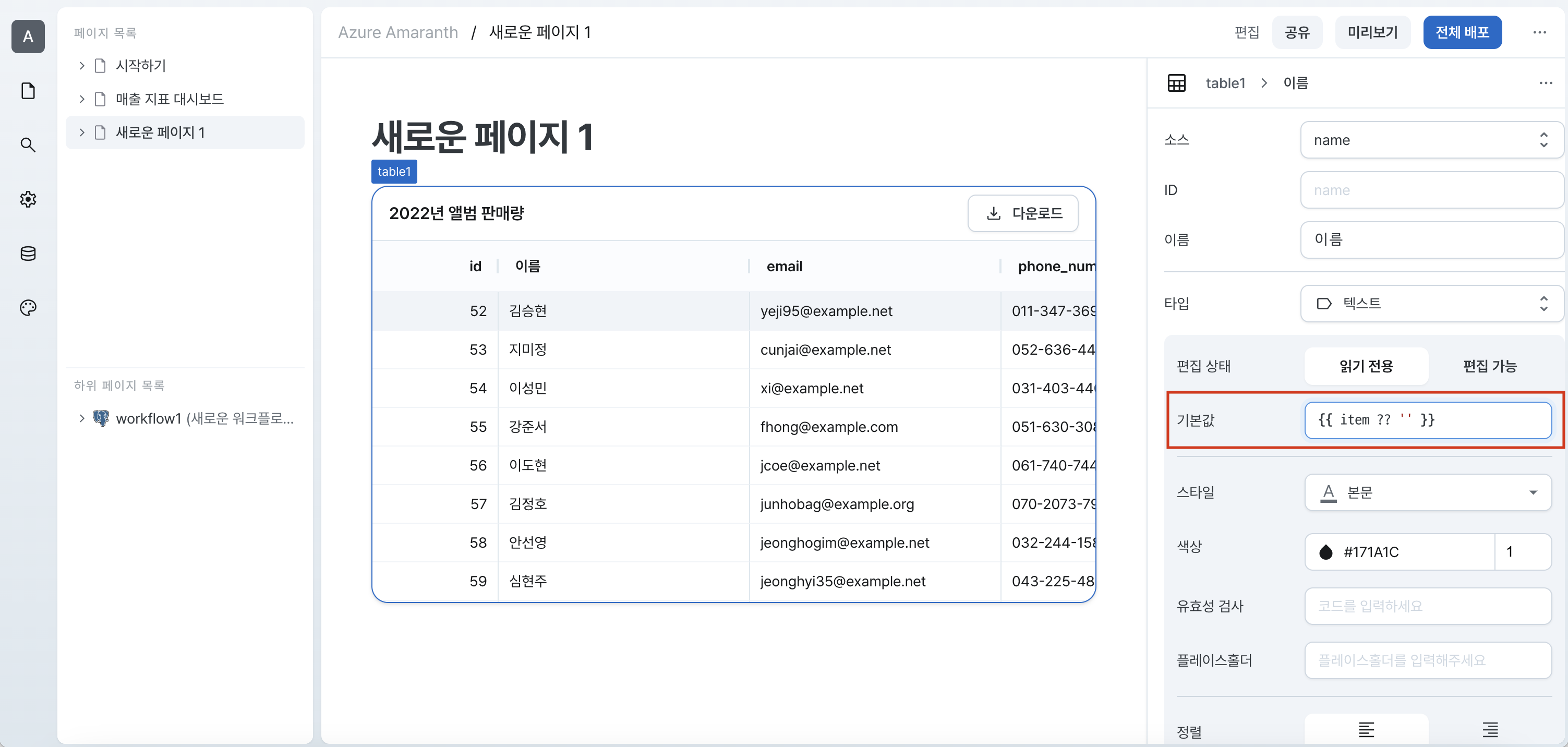Expand the workflow1 sub page item
This screenshot has width=1568, height=747.
tap(81, 418)
